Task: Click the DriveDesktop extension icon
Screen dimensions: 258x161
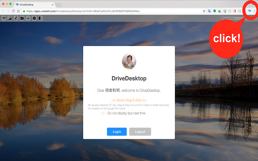Action: coord(250,11)
